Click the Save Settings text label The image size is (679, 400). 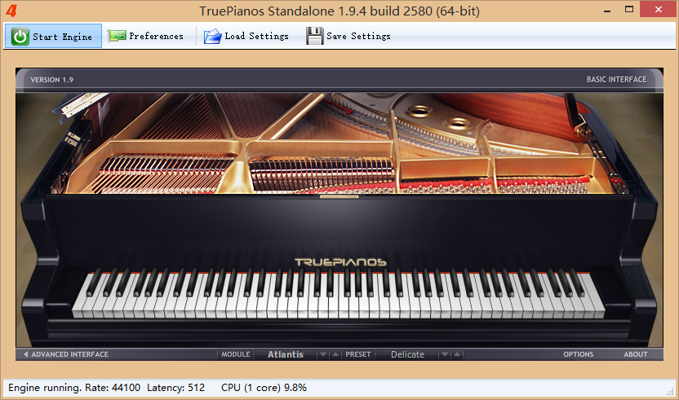click(358, 36)
